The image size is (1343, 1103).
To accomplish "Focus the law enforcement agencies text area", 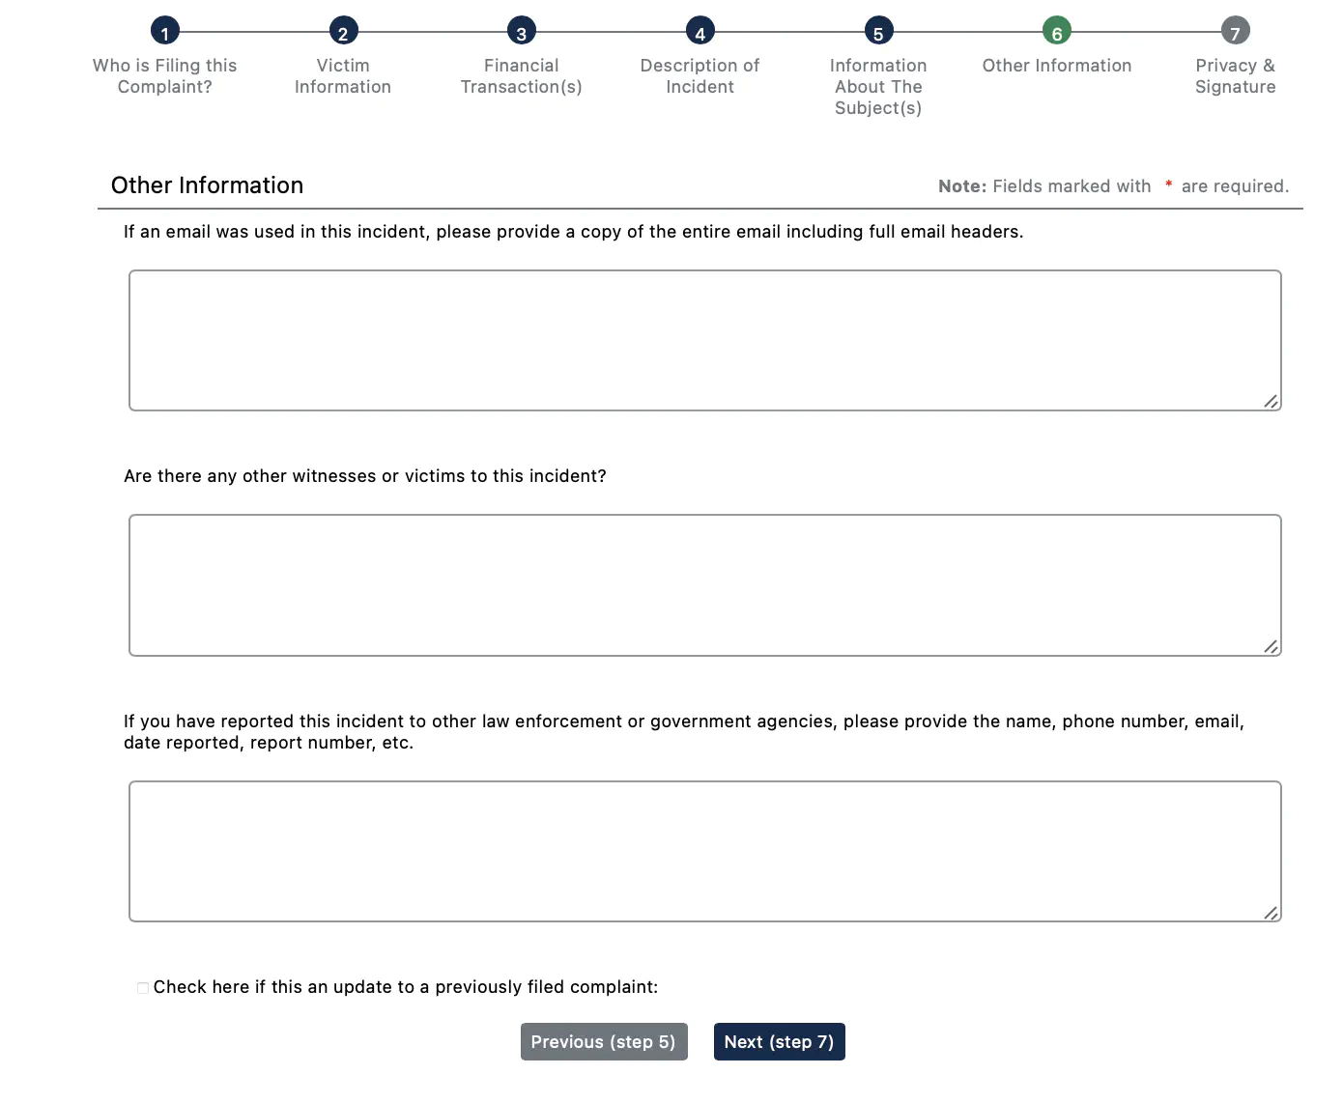I will pos(705,852).
